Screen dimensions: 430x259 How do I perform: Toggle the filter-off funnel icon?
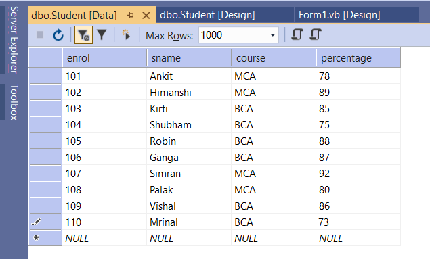coord(84,35)
